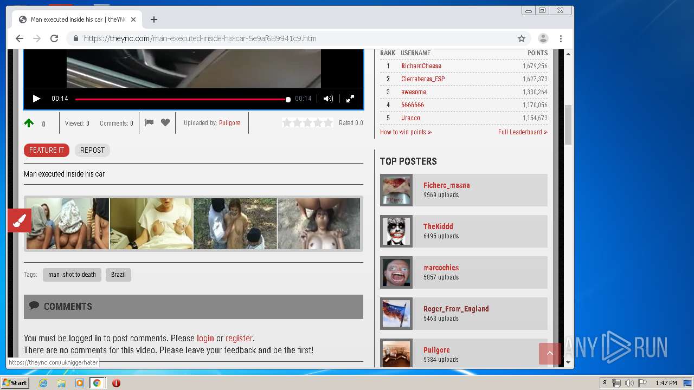Upvote with the green arrow
The width and height of the screenshot is (694, 390).
coord(29,123)
